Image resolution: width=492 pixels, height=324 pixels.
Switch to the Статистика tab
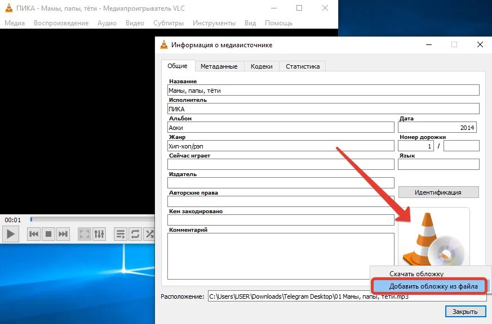click(303, 66)
